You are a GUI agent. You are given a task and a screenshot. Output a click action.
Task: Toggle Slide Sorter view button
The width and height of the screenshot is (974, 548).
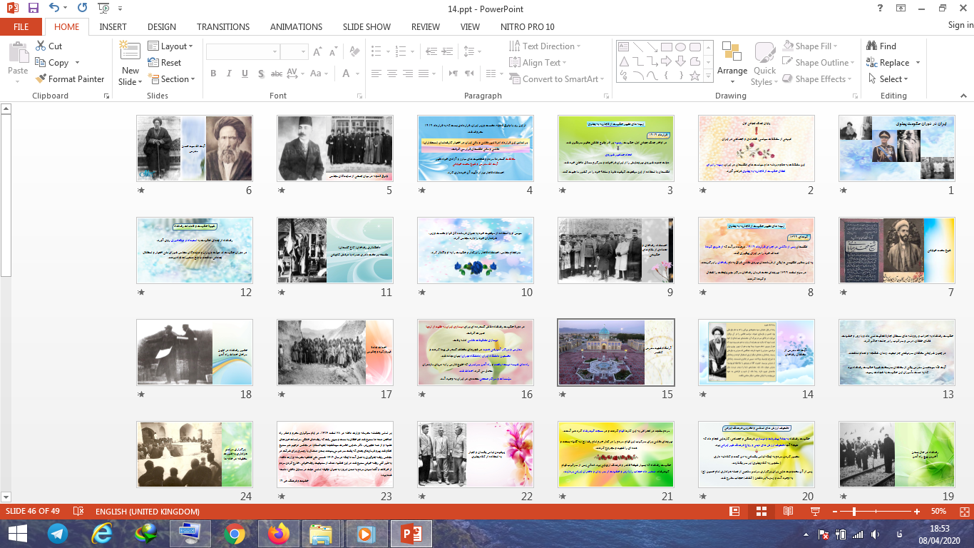pyautogui.click(x=762, y=512)
